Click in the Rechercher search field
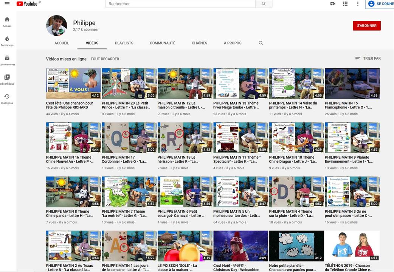The width and height of the screenshot is (394, 272). (180, 4)
